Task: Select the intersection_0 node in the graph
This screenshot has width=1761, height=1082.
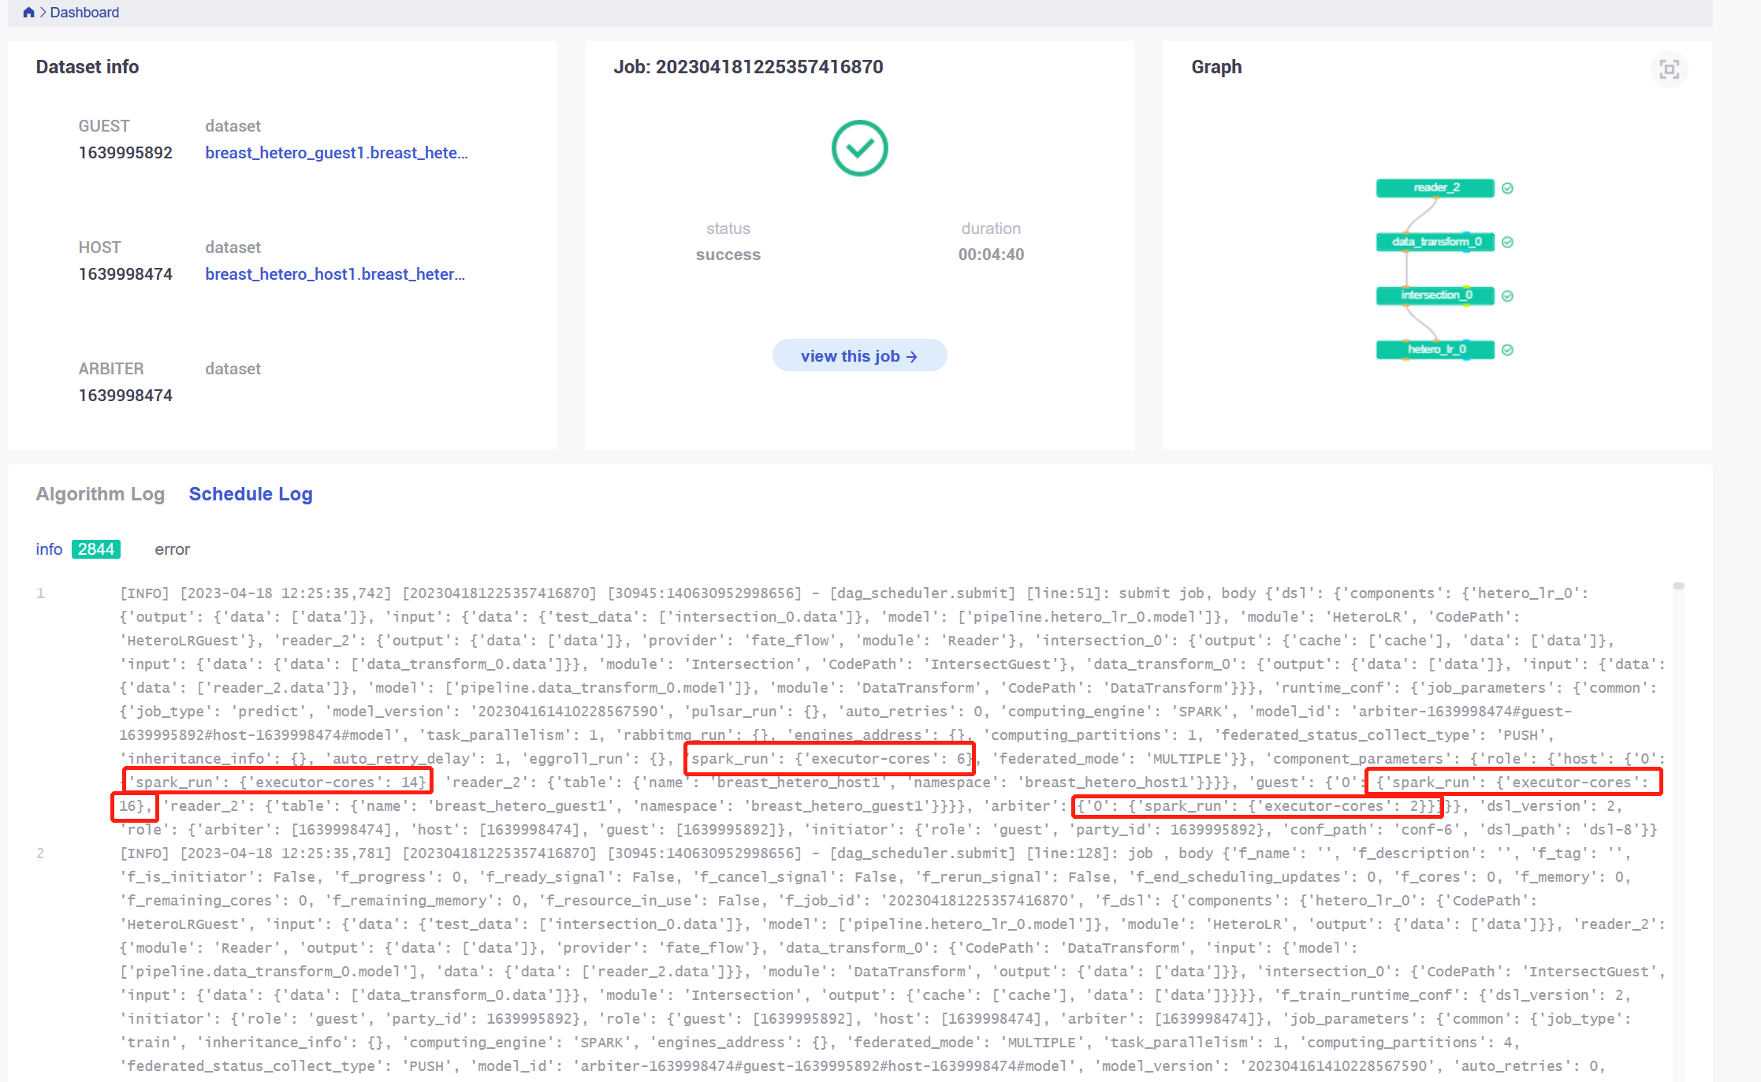Action: (1435, 296)
